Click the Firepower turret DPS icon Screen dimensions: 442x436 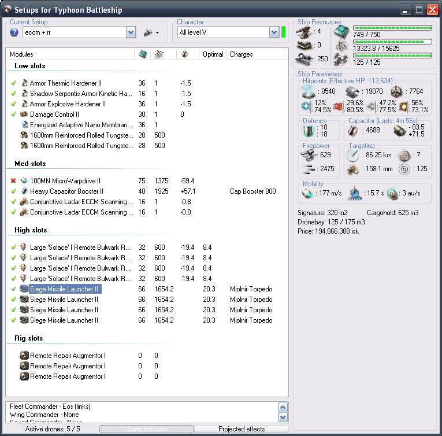308,154
